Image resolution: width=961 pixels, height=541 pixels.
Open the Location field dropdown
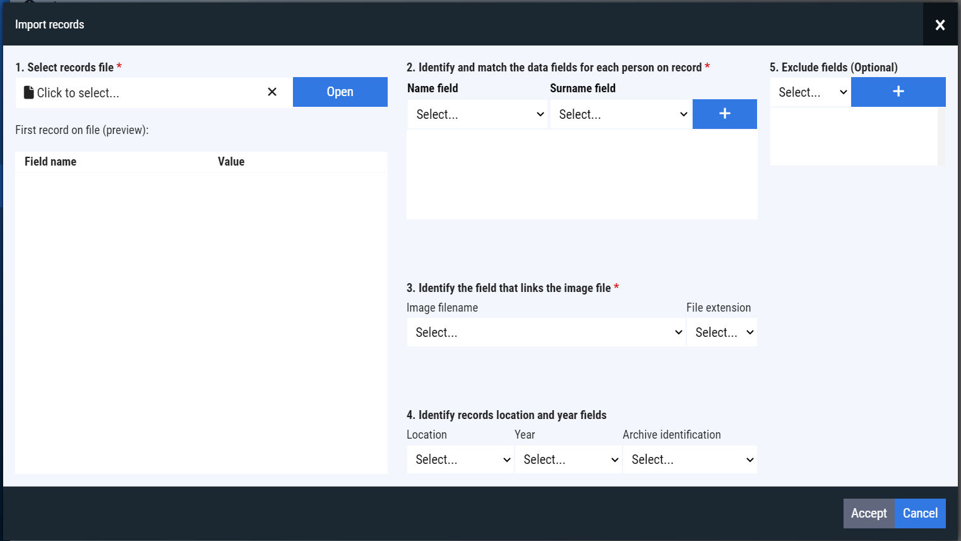(x=461, y=459)
